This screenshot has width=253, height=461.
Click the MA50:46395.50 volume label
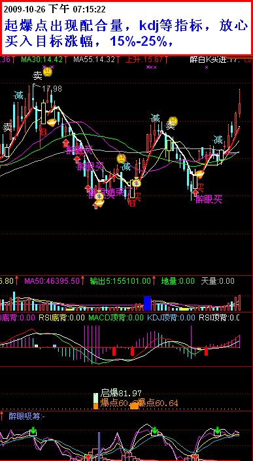point(52,281)
